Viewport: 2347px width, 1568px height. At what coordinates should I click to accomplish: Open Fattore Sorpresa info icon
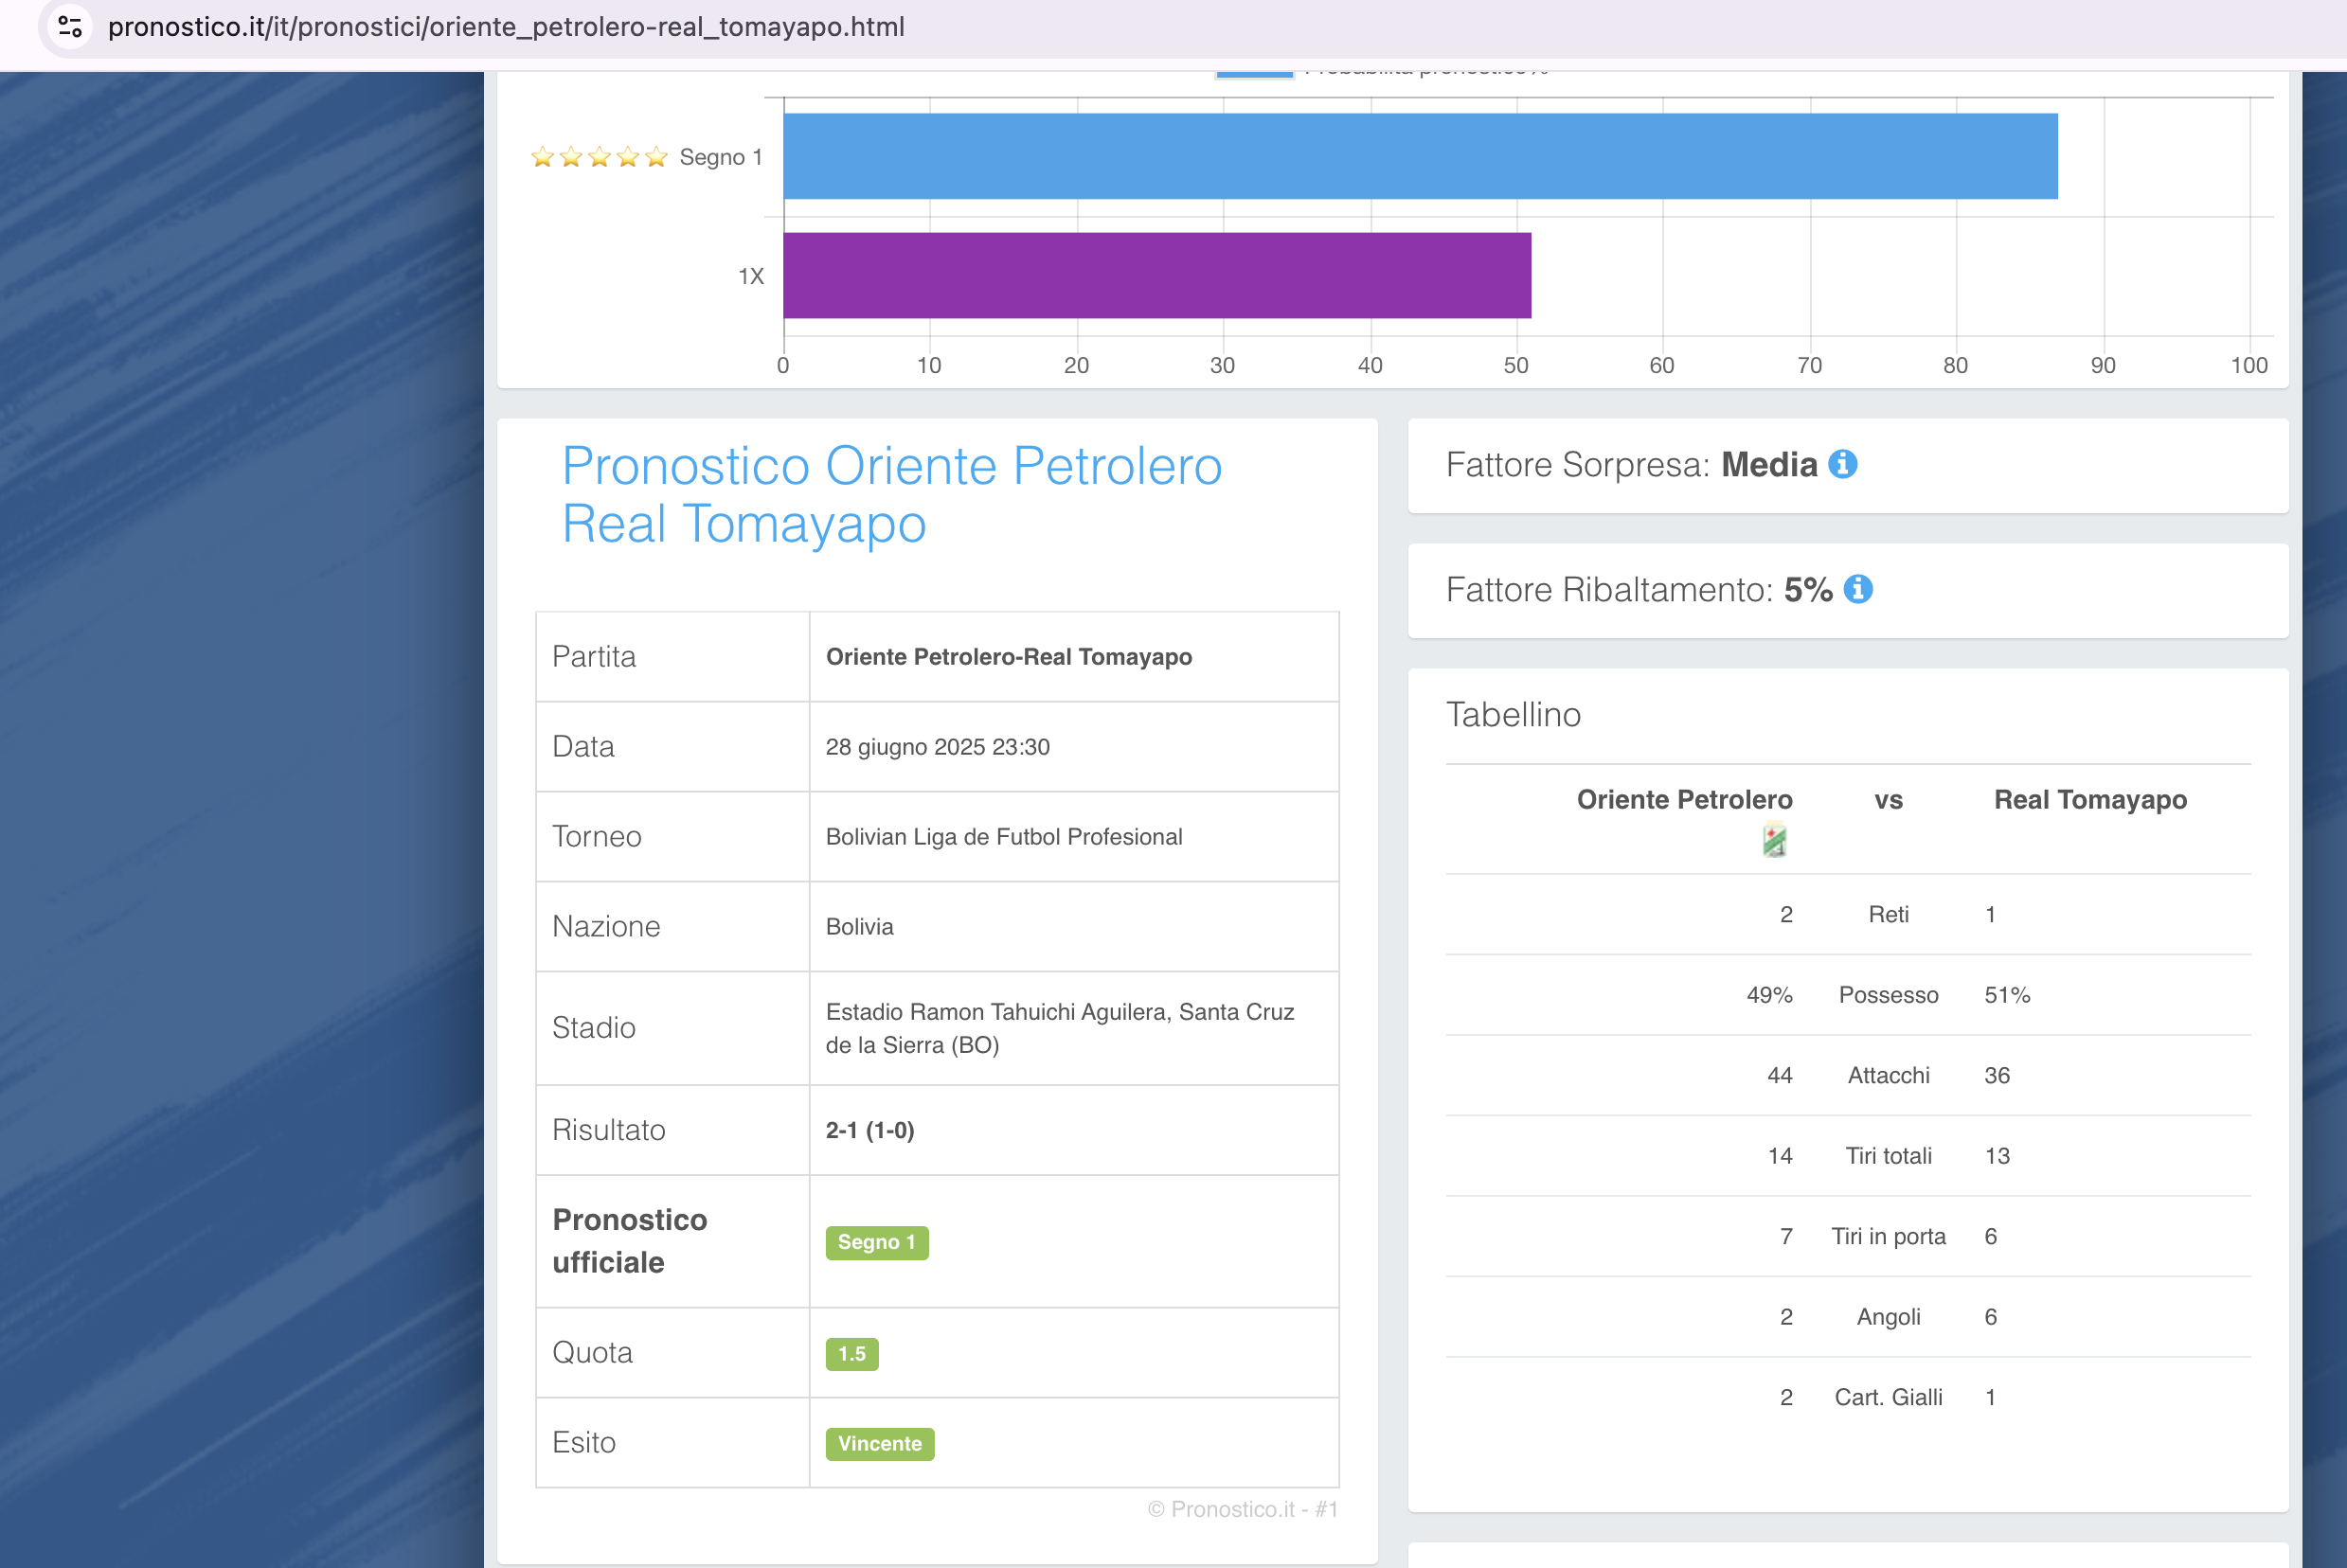(x=1843, y=464)
